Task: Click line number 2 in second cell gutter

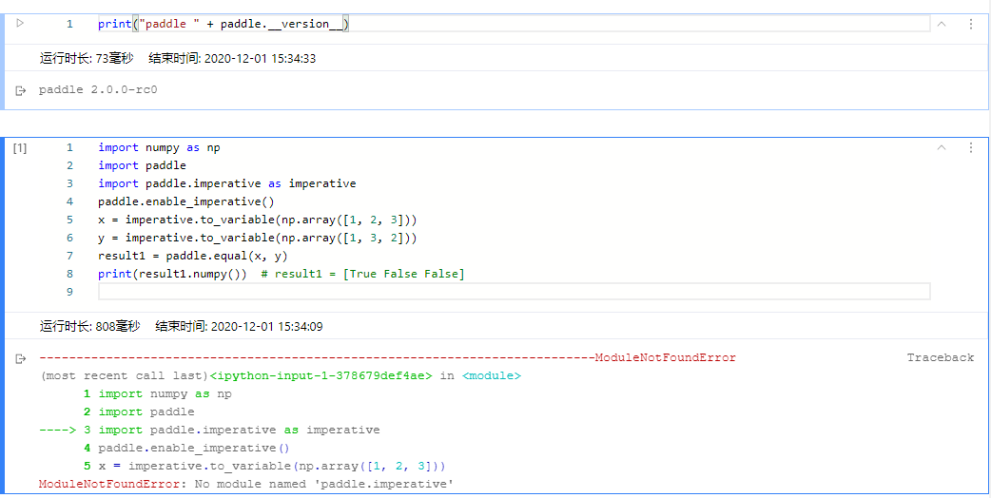Action: coord(69,166)
